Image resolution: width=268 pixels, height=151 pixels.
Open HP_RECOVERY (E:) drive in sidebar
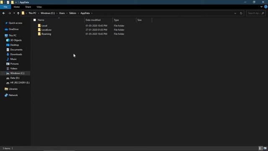pyautogui.click(x=20, y=83)
